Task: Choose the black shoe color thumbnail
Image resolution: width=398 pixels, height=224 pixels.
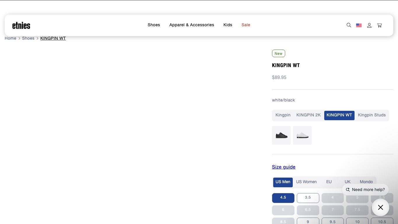Action: 281,135
